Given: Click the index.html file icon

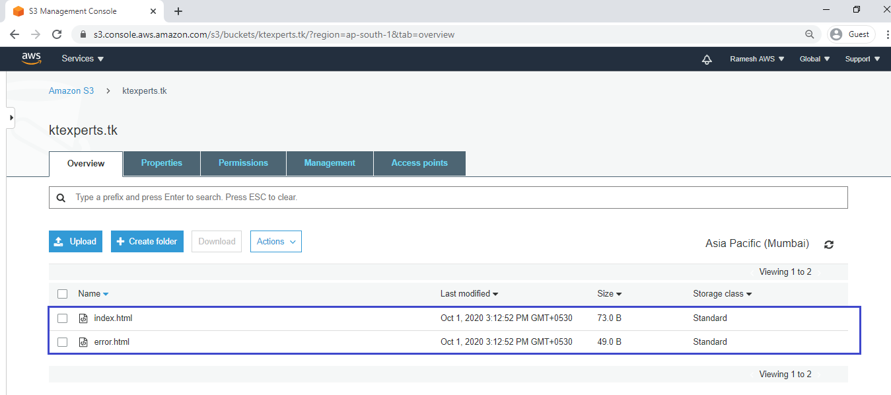Looking at the screenshot, I should [x=83, y=318].
